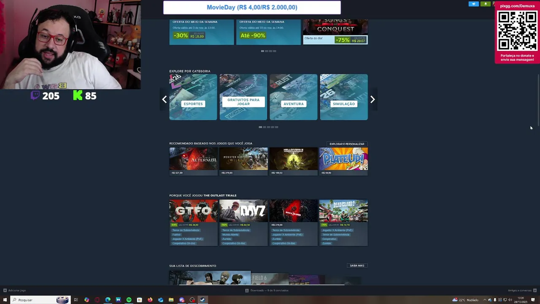Viewport: 540px width, 304px height.
Task: Open Amigos e conversas panel
Action: click(520, 290)
